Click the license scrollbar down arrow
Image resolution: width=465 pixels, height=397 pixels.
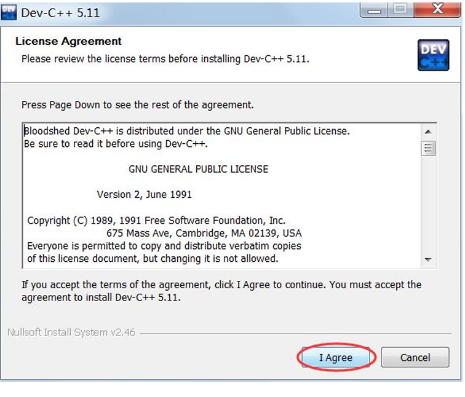coord(428,259)
